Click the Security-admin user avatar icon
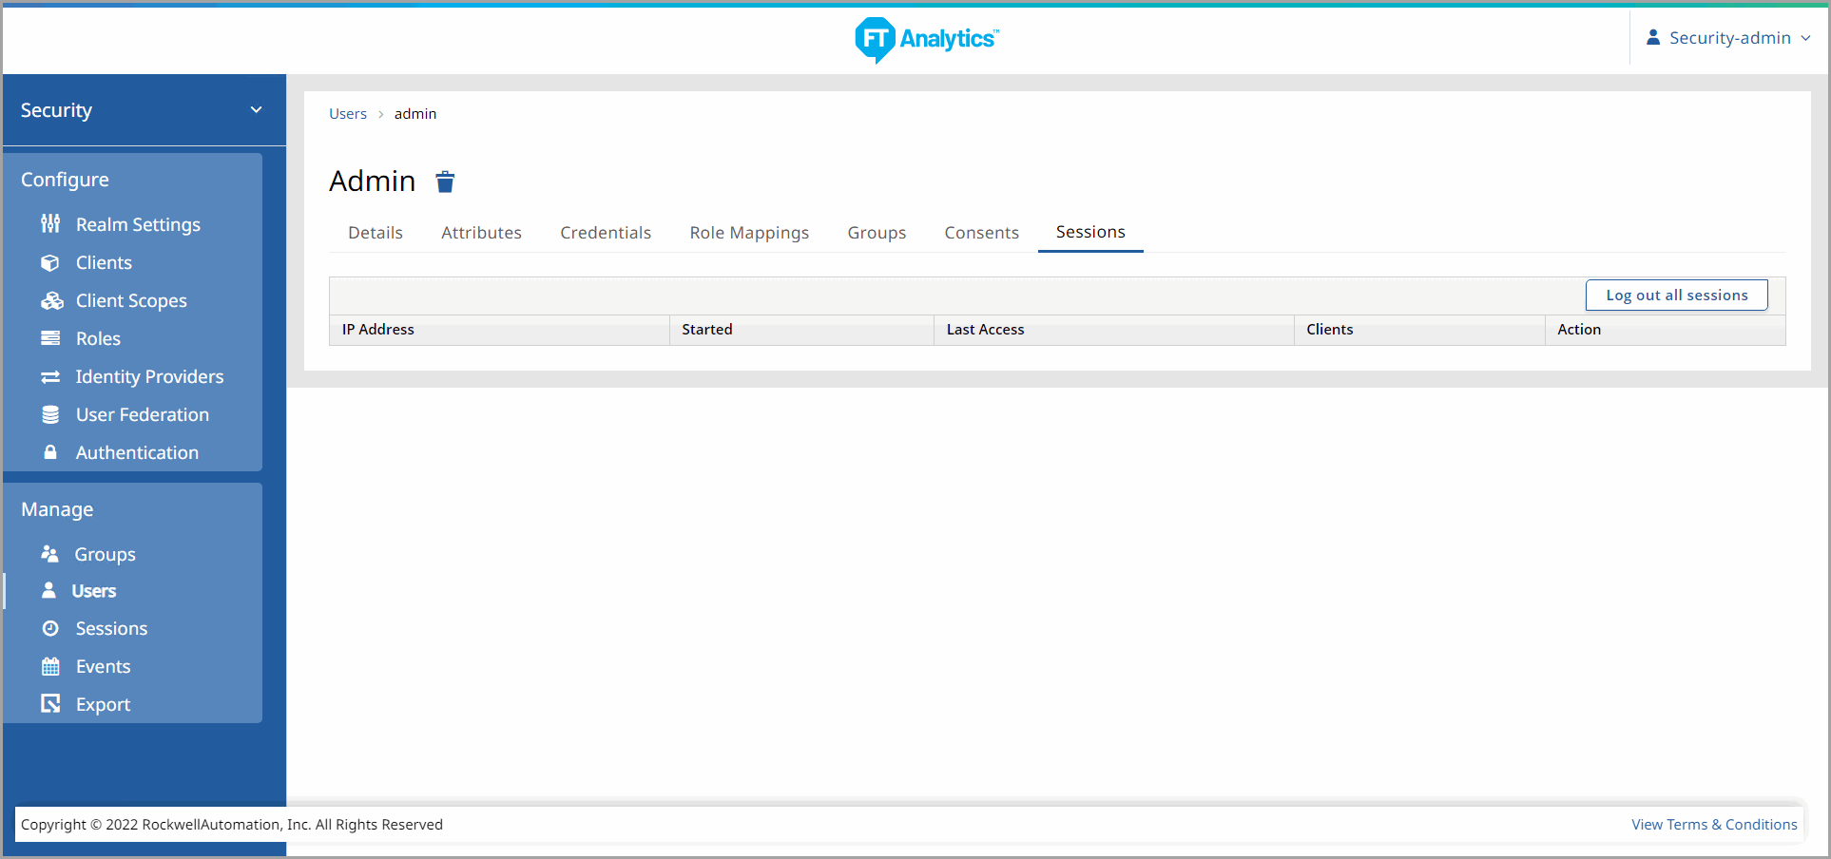Image resolution: width=1831 pixels, height=859 pixels. tap(1653, 37)
